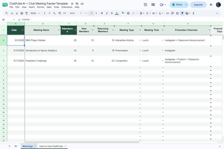Viewport: 224px width, 149px height.
Task: Open the Arial font dropdown
Action: click(x=76, y=13)
